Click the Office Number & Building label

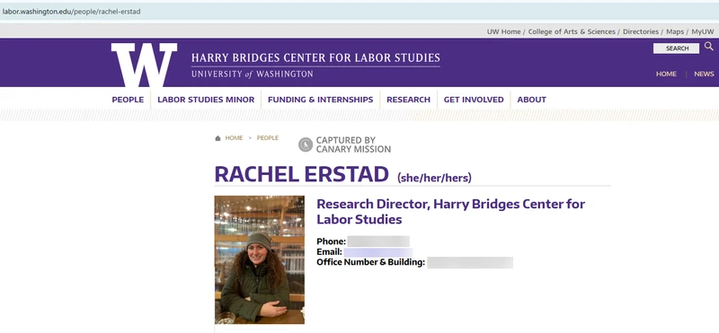(x=371, y=262)
